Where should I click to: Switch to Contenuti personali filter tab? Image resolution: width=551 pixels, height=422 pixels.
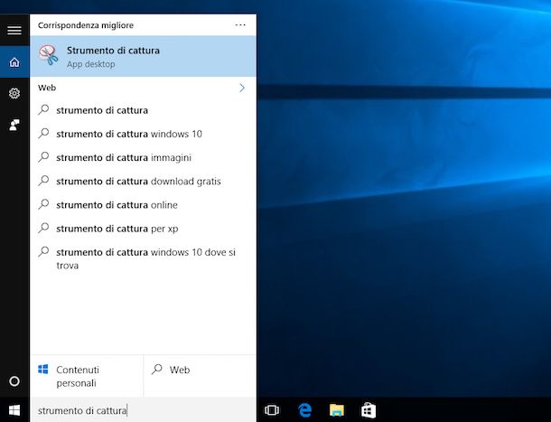pyautogui.click(x=87, y=376)
